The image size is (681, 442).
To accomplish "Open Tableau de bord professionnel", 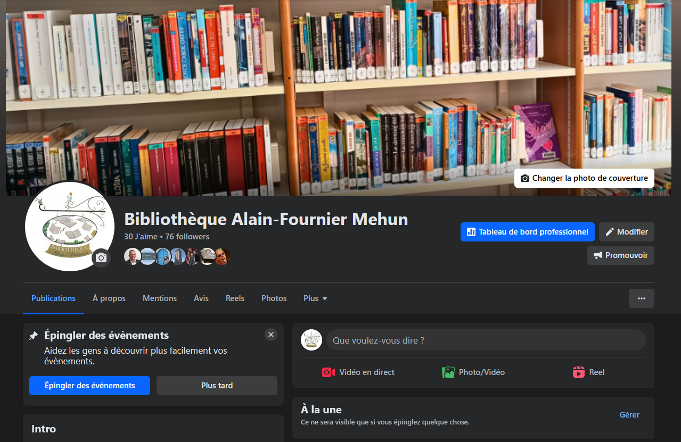I will coord(527,232).
